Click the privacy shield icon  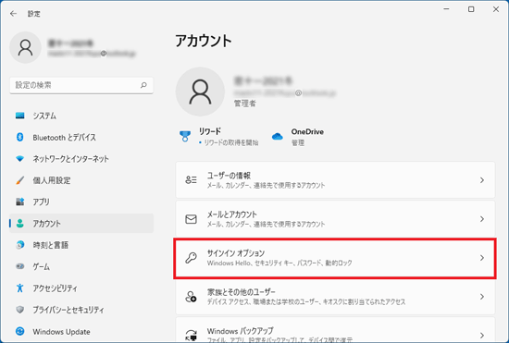click(19, 310)
